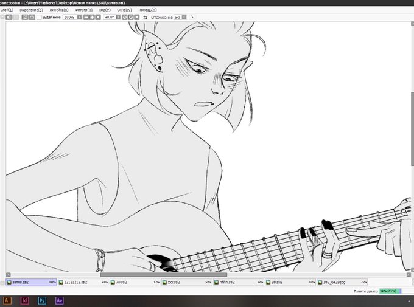Click the Undo arrow icon
414x307 pixels.
click(9, 17)
